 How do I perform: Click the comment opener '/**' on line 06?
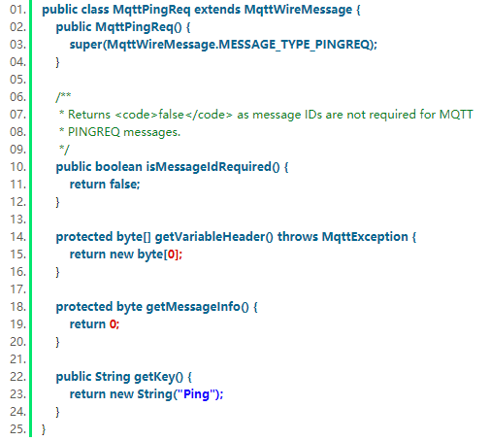tap(63, 96)
